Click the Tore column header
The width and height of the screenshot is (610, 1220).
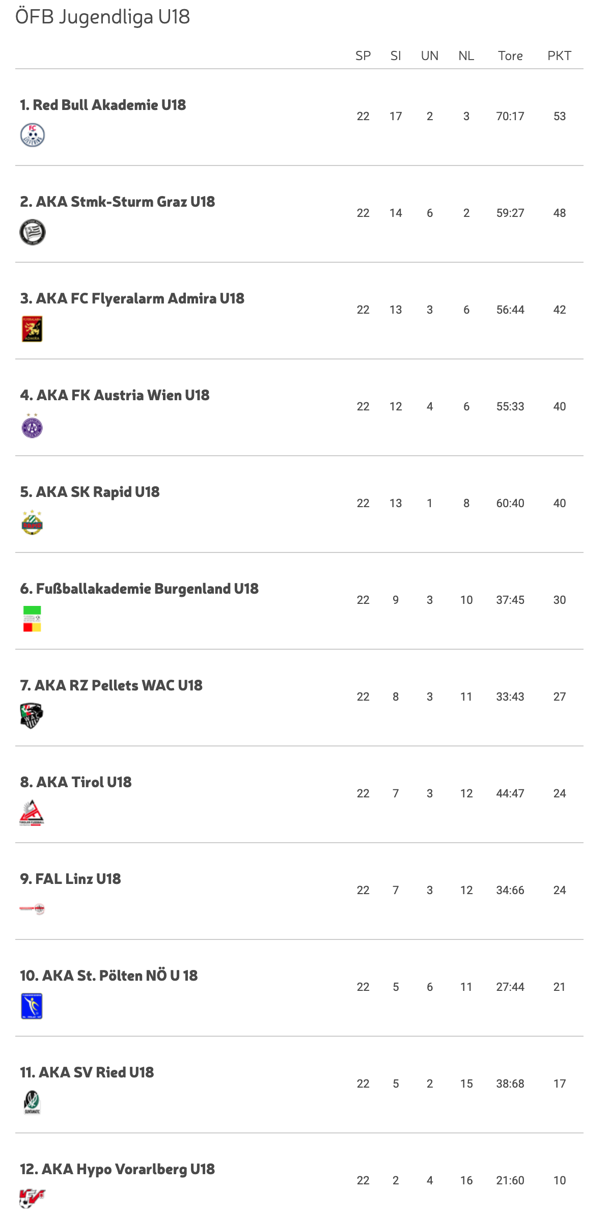point(510,56)
